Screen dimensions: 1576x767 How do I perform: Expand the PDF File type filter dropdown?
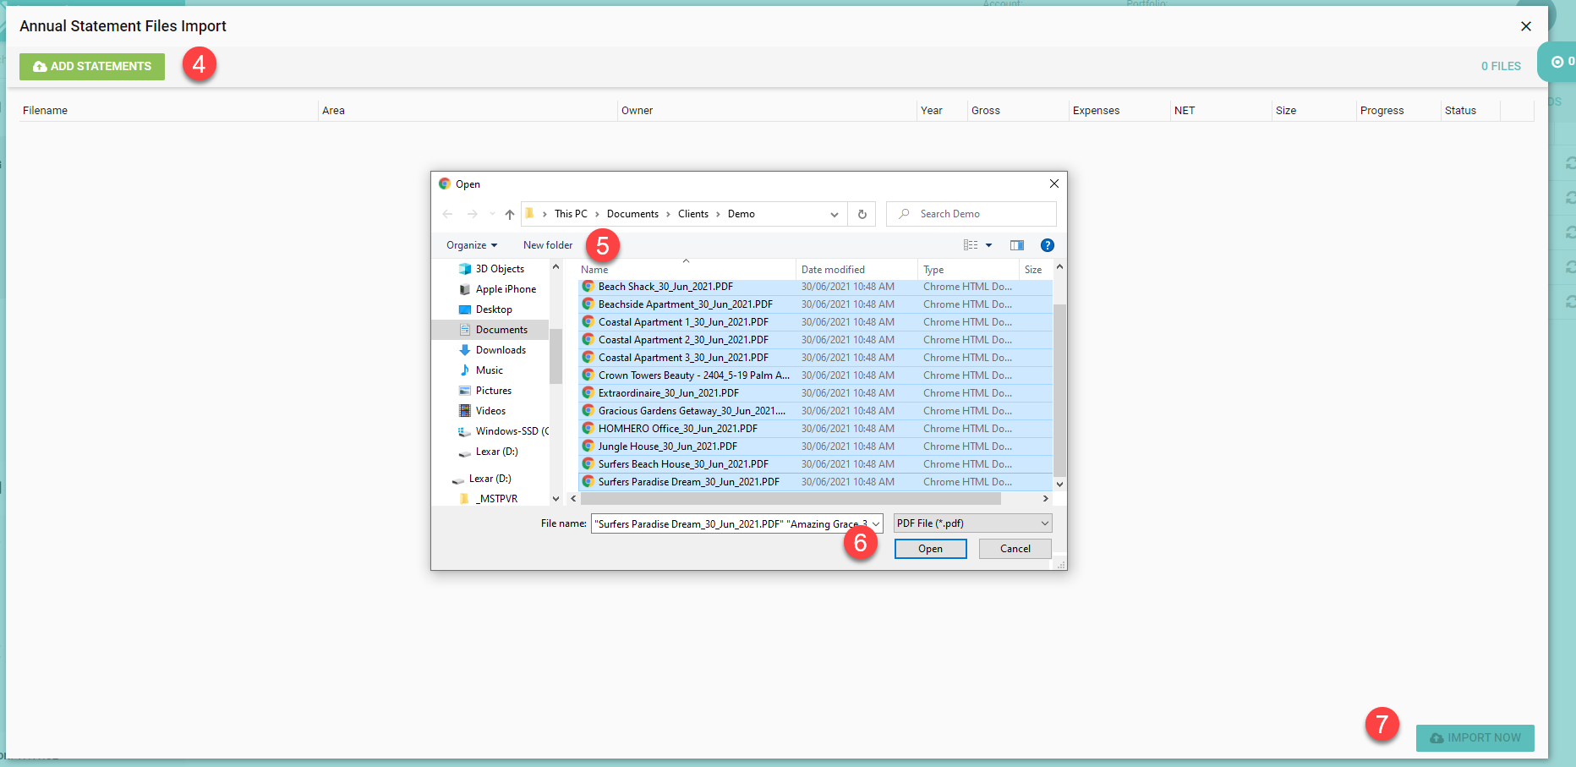[x=972, y=523]
